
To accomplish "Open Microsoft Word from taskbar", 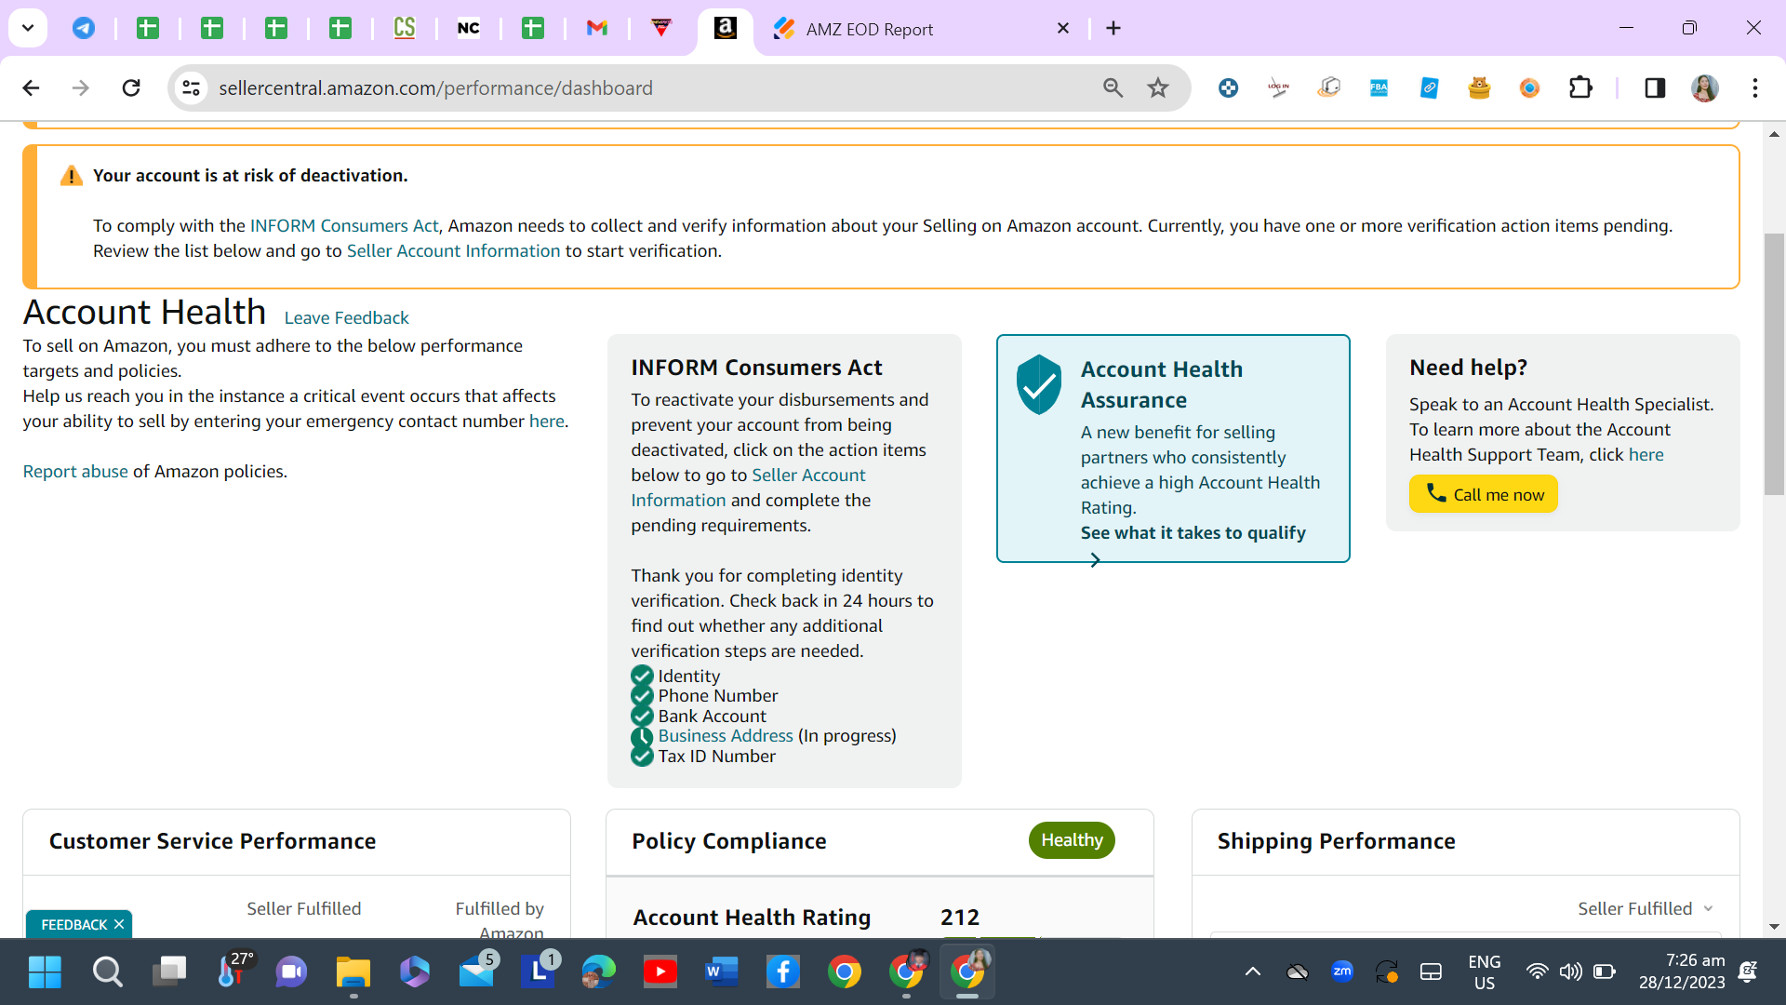I will pyautogui.click(x=722, y=972).
